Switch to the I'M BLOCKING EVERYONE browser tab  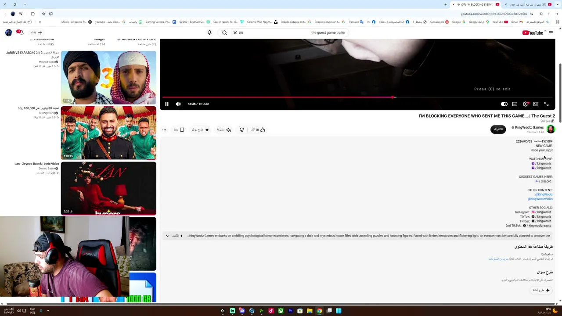(476, 4)
